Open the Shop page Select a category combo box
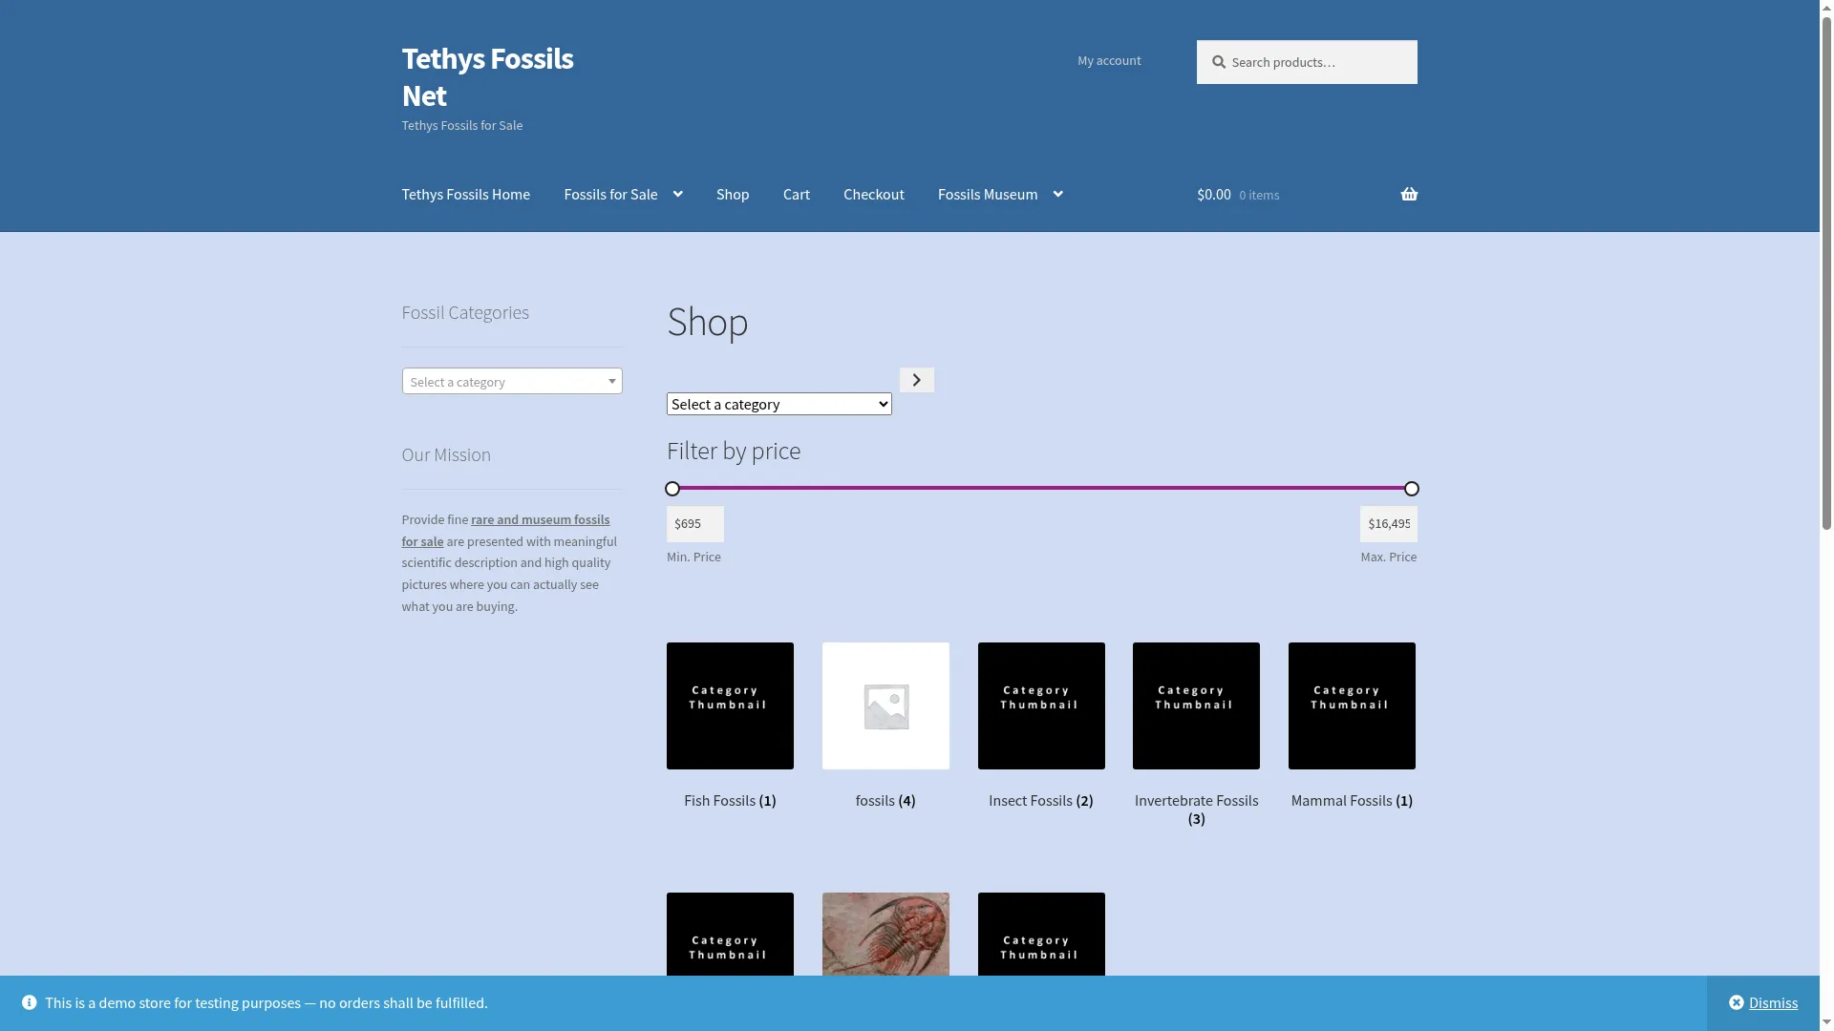Image resolution: width=1834 pixels, height=1031 pixels. point(779,404)
